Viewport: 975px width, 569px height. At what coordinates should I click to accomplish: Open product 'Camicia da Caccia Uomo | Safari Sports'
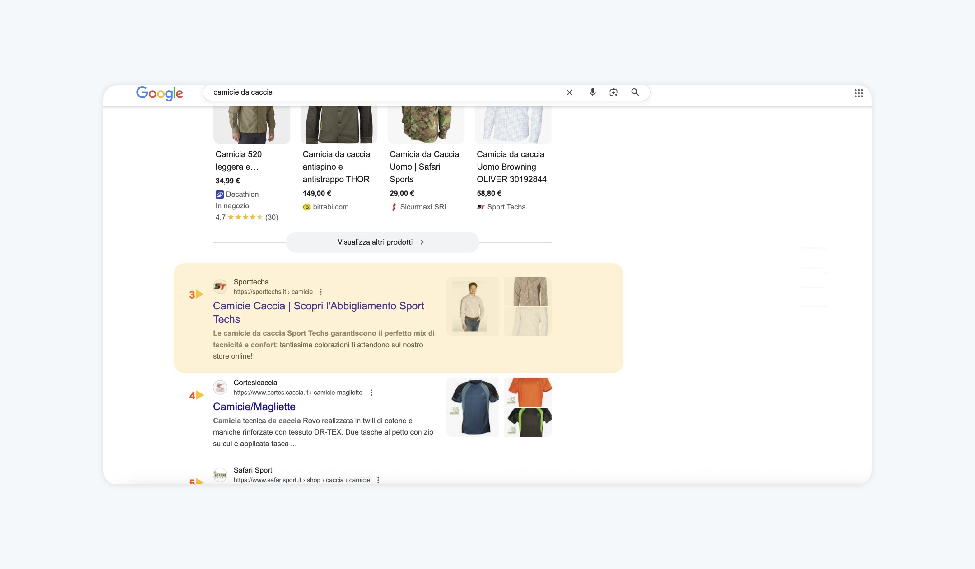click(x=424, y=167)
